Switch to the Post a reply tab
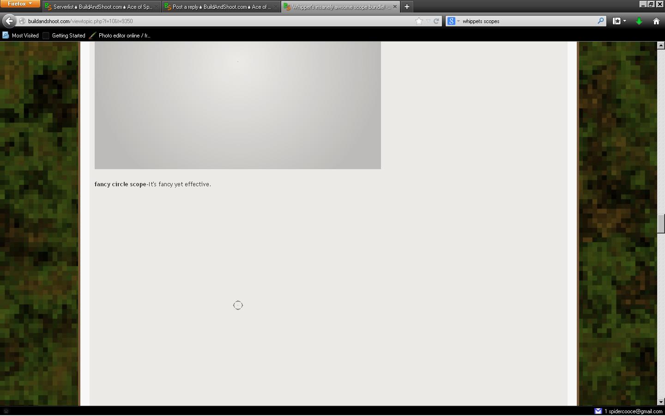665x416 pixels. (x=221, y=7)
